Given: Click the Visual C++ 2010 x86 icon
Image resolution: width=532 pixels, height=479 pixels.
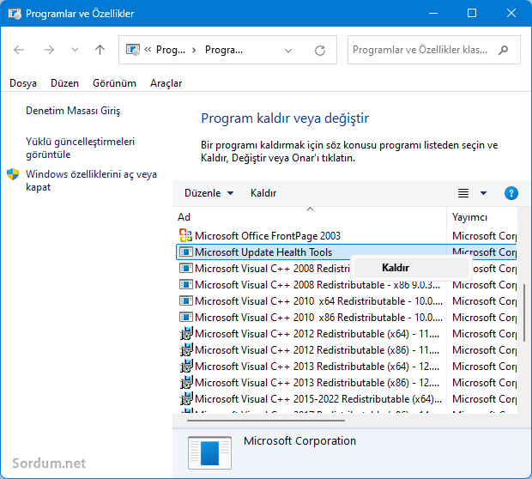Looking at the screenshot, I should [x=186, y=317].
